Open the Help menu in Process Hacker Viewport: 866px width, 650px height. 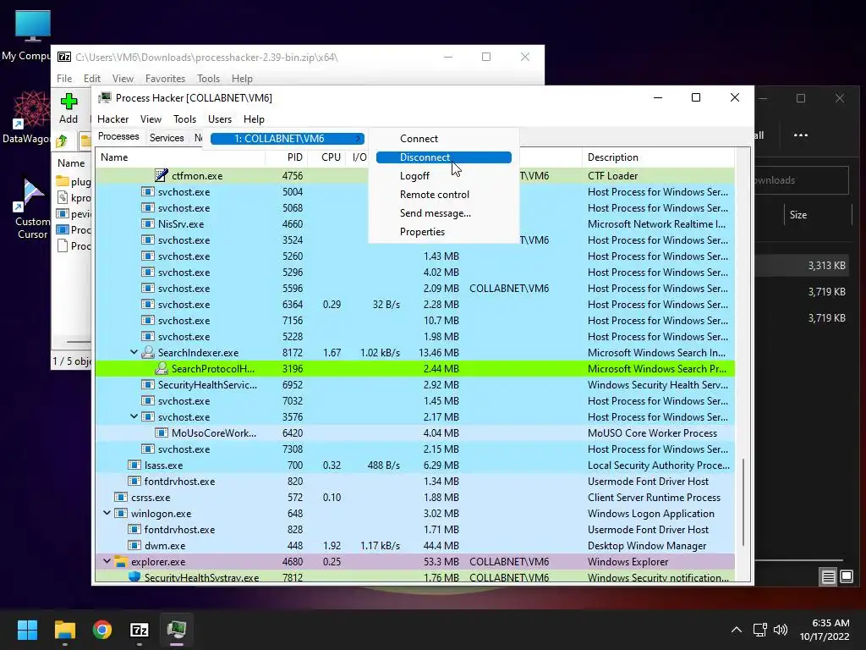[x=254, y=118]
